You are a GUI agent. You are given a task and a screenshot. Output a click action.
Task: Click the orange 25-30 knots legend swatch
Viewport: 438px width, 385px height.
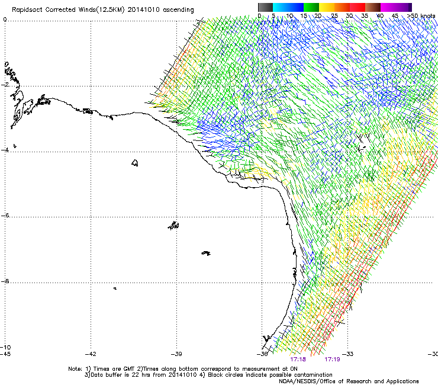342,7
